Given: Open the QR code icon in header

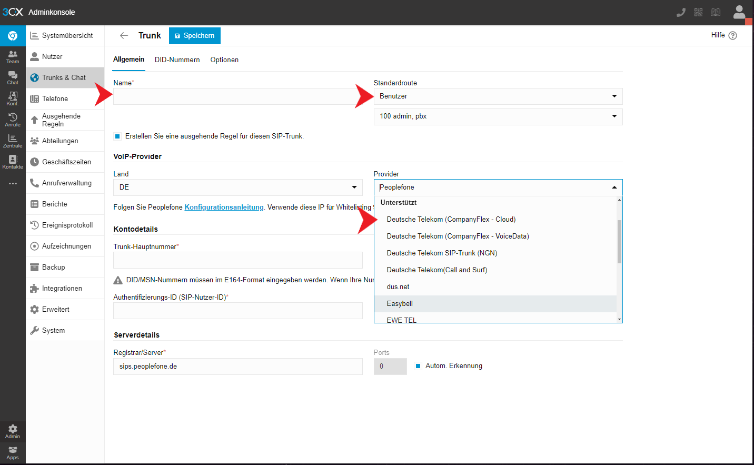Looking at the screenshot, I should pyautogui.click(x=698, y=12).
